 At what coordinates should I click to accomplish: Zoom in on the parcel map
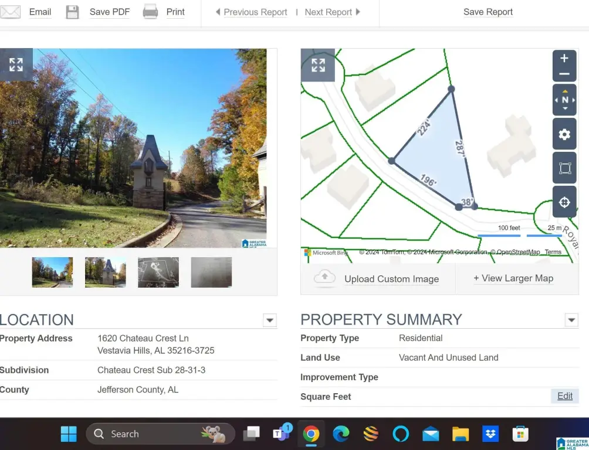pyautogui.click(x=564, y=59)
